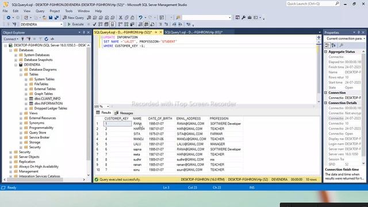
Task: Toggle Results to Text mode
Action: pos(140,24)
